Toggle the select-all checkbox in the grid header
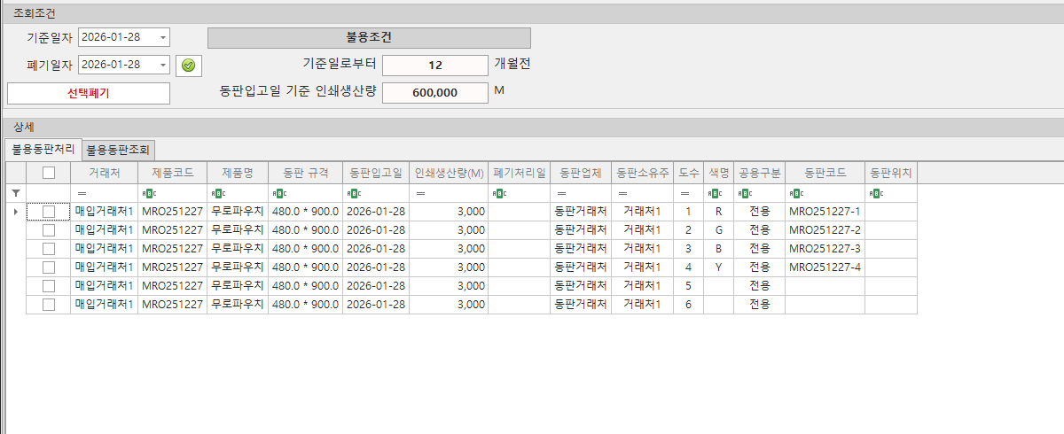 49,173
